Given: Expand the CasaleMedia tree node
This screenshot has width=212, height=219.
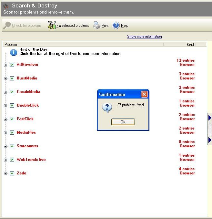Looking at the screenshot, I should click(5, 92).
